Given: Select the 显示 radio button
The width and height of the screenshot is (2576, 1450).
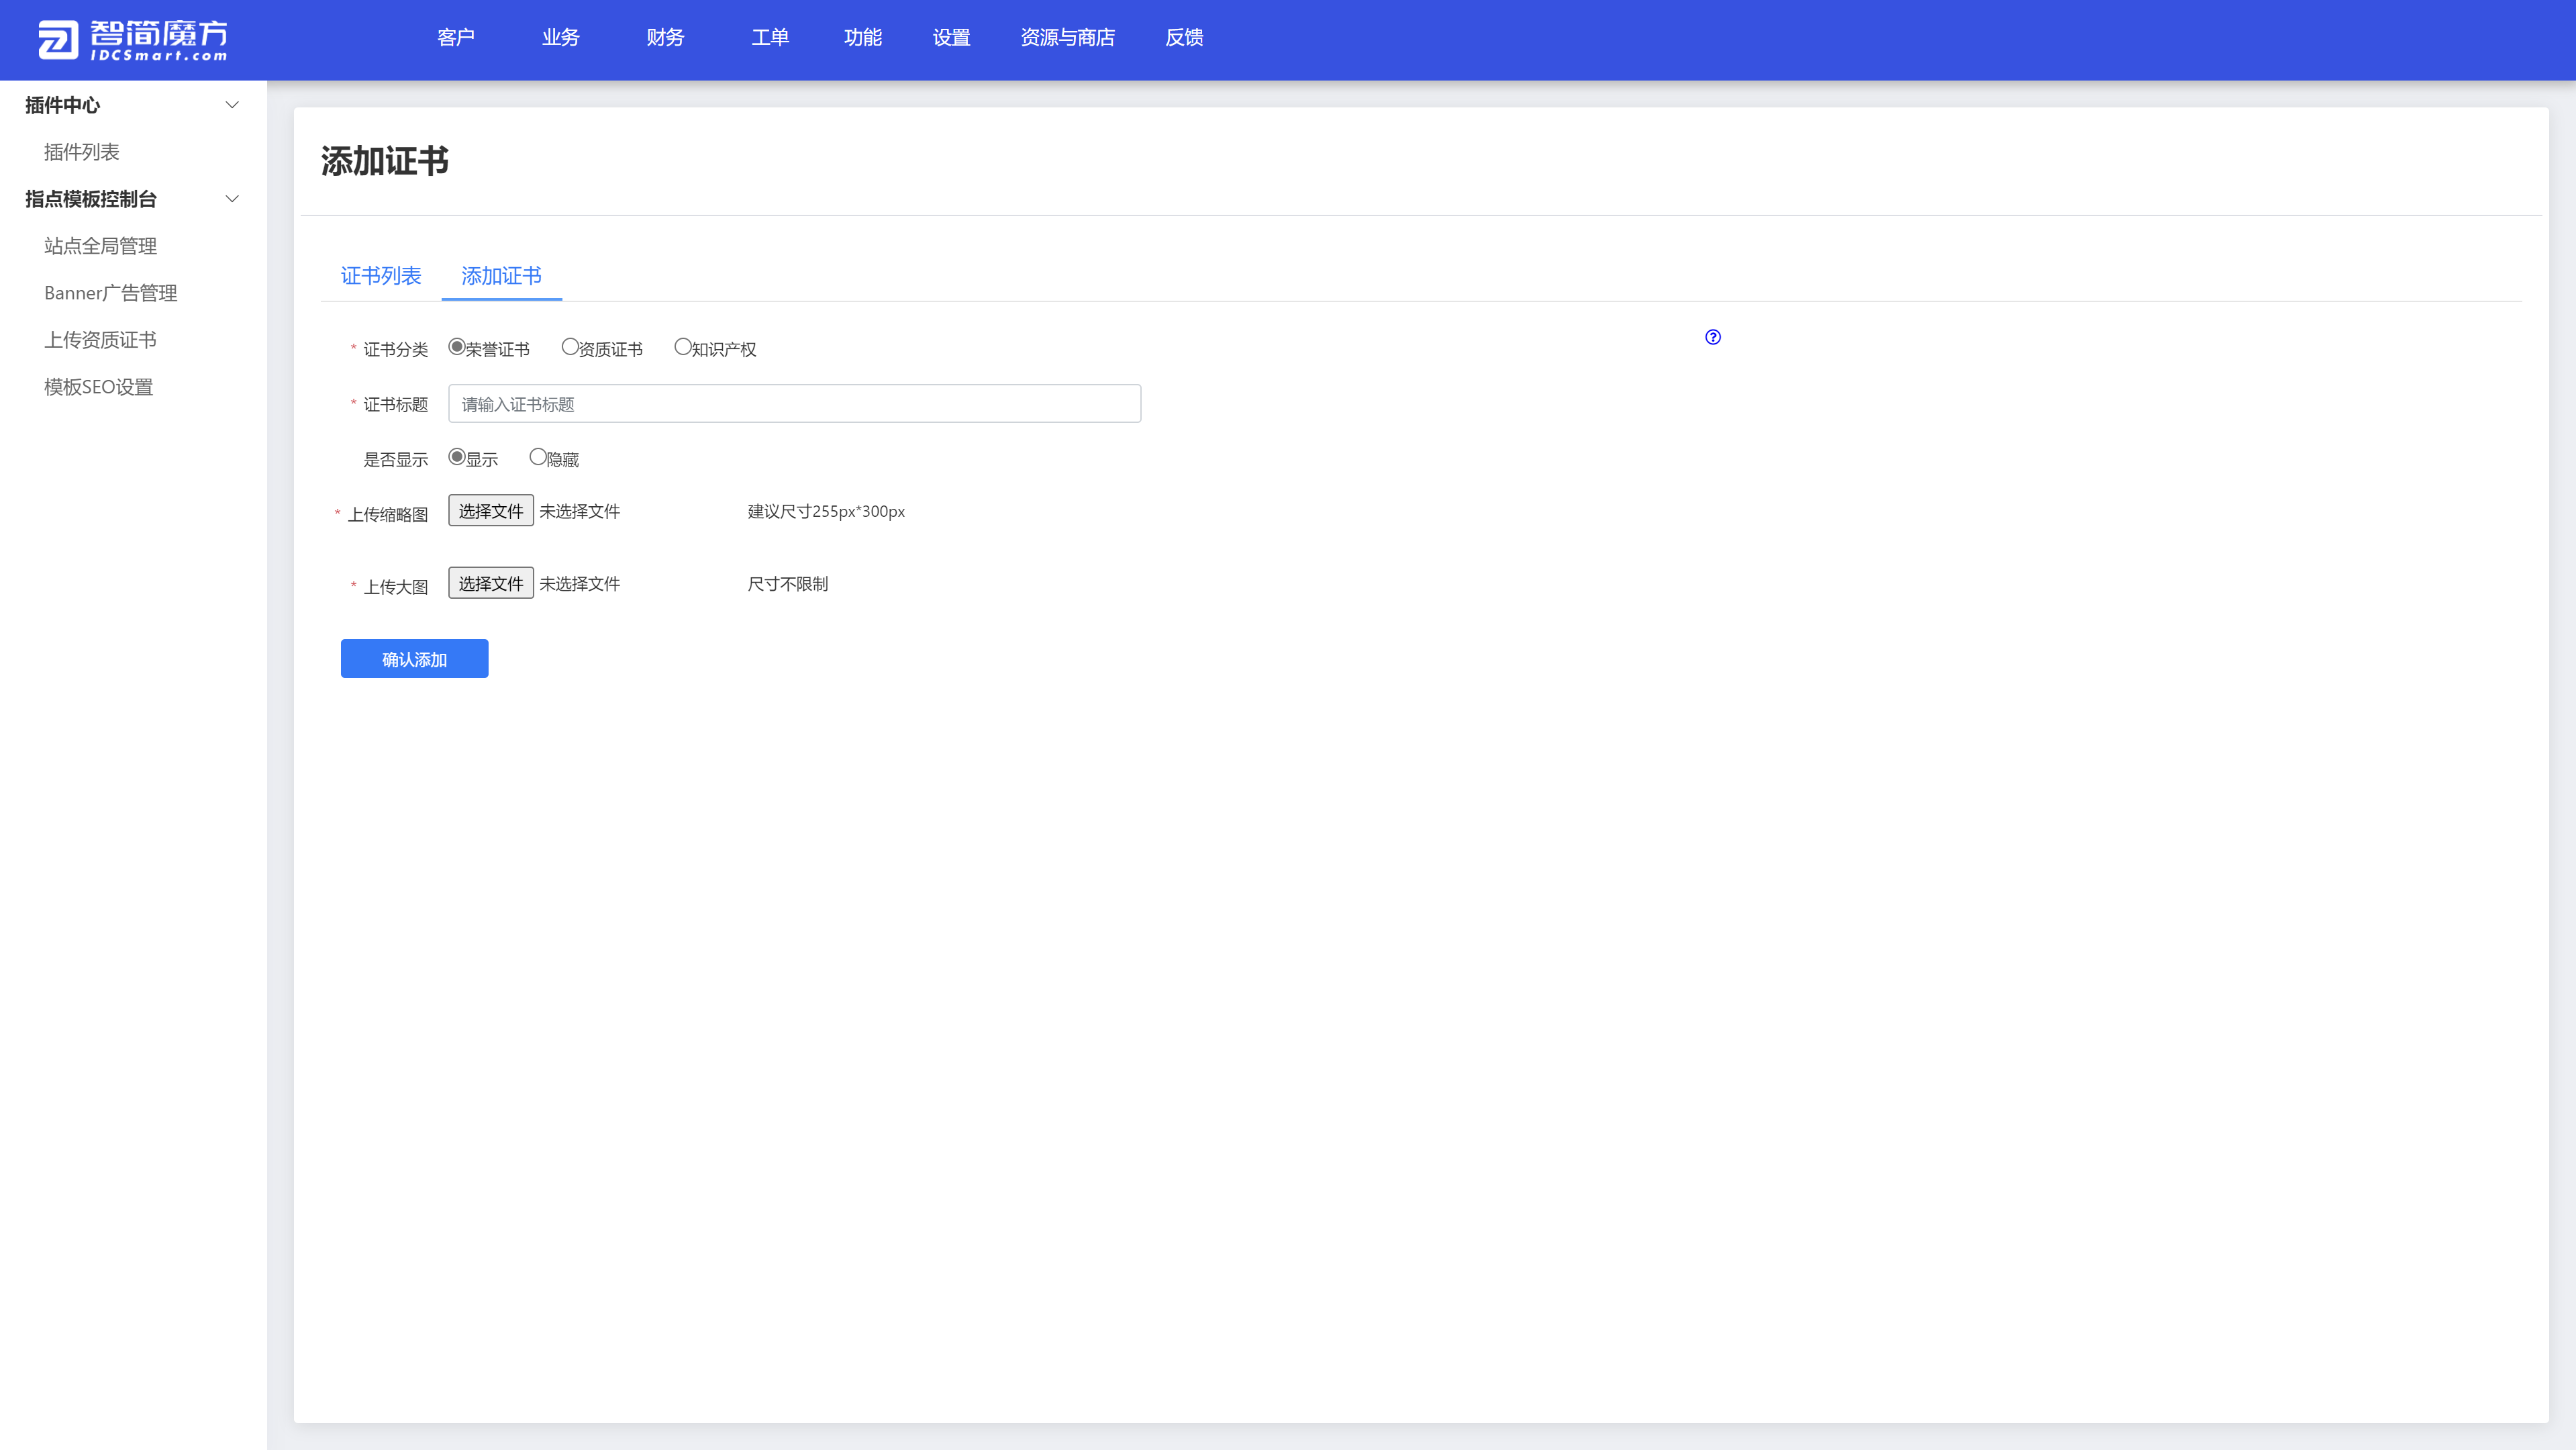Looking at the screenshot, I should point(457,457).
